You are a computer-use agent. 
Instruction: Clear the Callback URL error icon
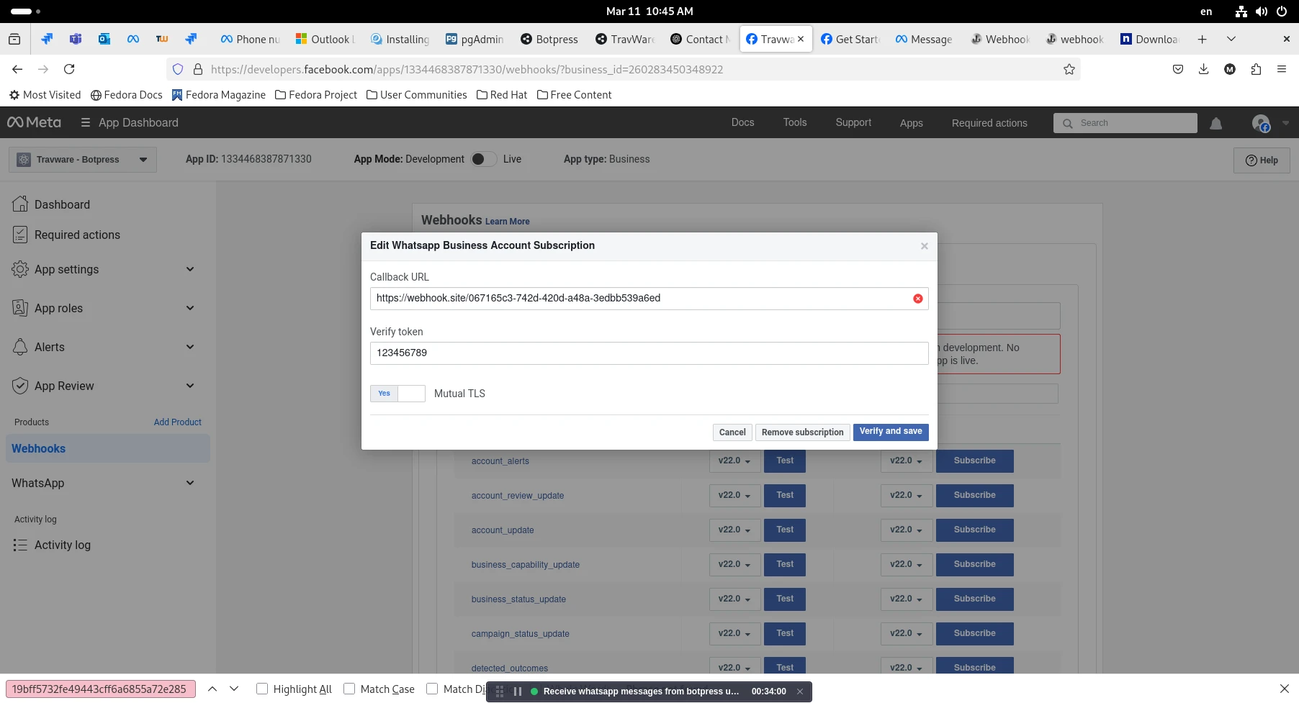point(918,299)
